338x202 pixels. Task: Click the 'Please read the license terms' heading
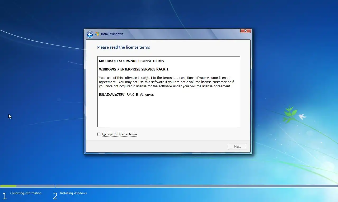pos(124,47)
